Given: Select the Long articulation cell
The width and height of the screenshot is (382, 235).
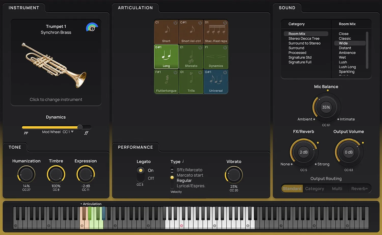Looking at the screenshot, I should [x=166, y=57].
